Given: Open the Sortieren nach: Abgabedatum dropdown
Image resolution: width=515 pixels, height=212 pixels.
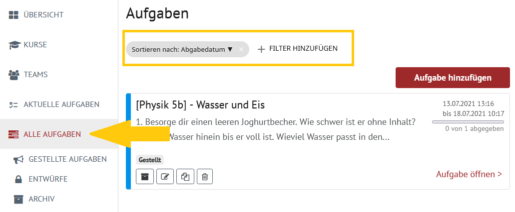Looking at the screenshot, I should point(182,49).
